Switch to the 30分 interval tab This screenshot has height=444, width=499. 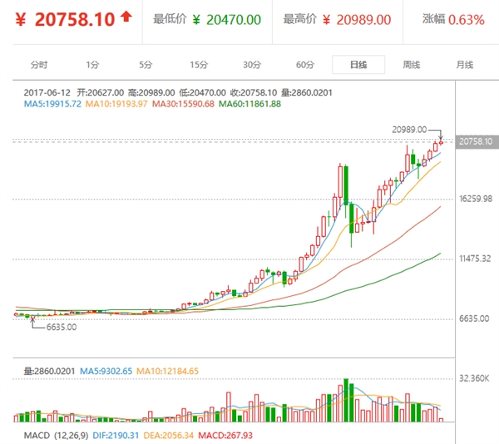[252, 65]
